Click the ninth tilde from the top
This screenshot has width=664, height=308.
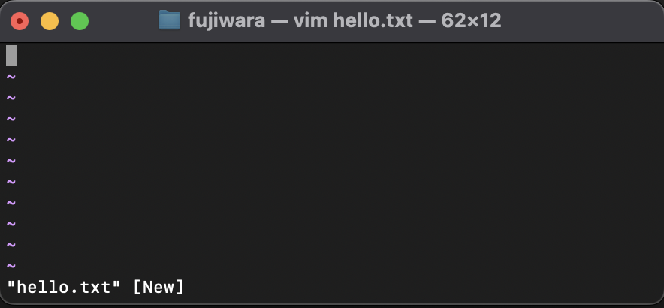(x=11, y=245)
